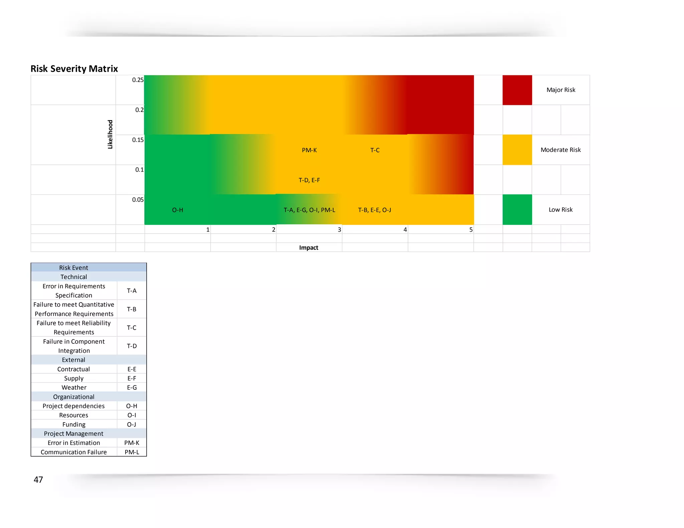
Task: Select the 'Risk Severity Matrix' title
Action: point(74,69)
